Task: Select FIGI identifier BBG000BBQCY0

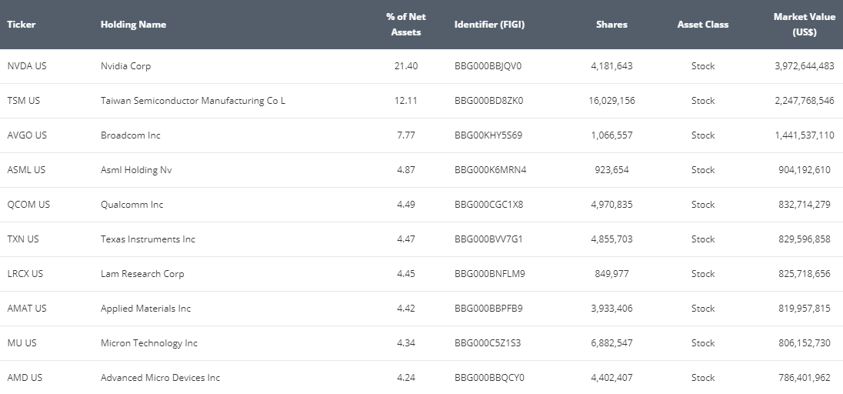Action: [x=489, y=377]
